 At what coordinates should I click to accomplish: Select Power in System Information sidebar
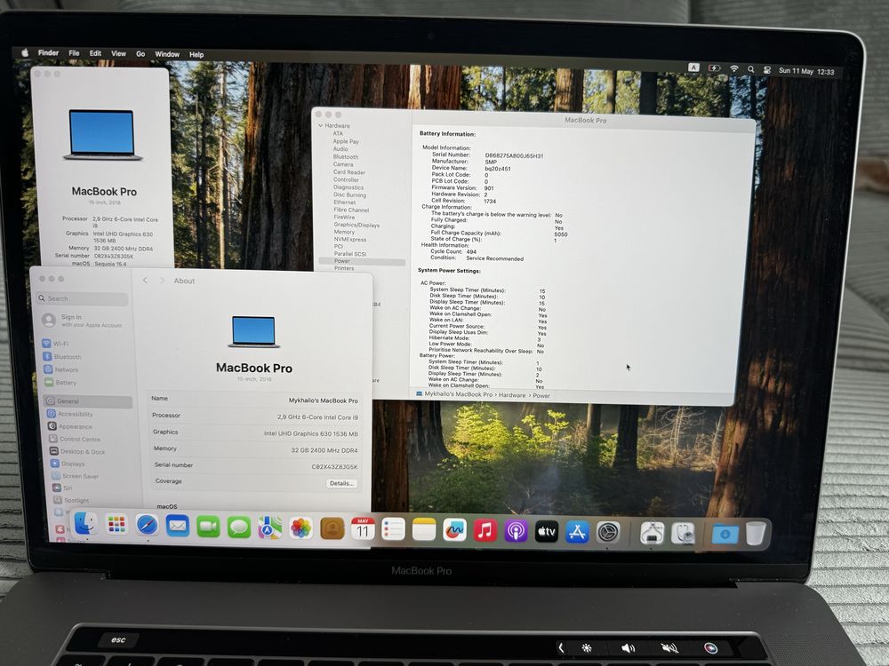[362, 261]
